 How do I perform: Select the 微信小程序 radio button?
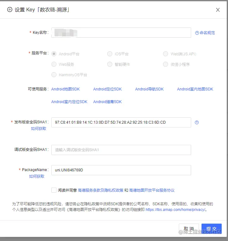(166, 64)
